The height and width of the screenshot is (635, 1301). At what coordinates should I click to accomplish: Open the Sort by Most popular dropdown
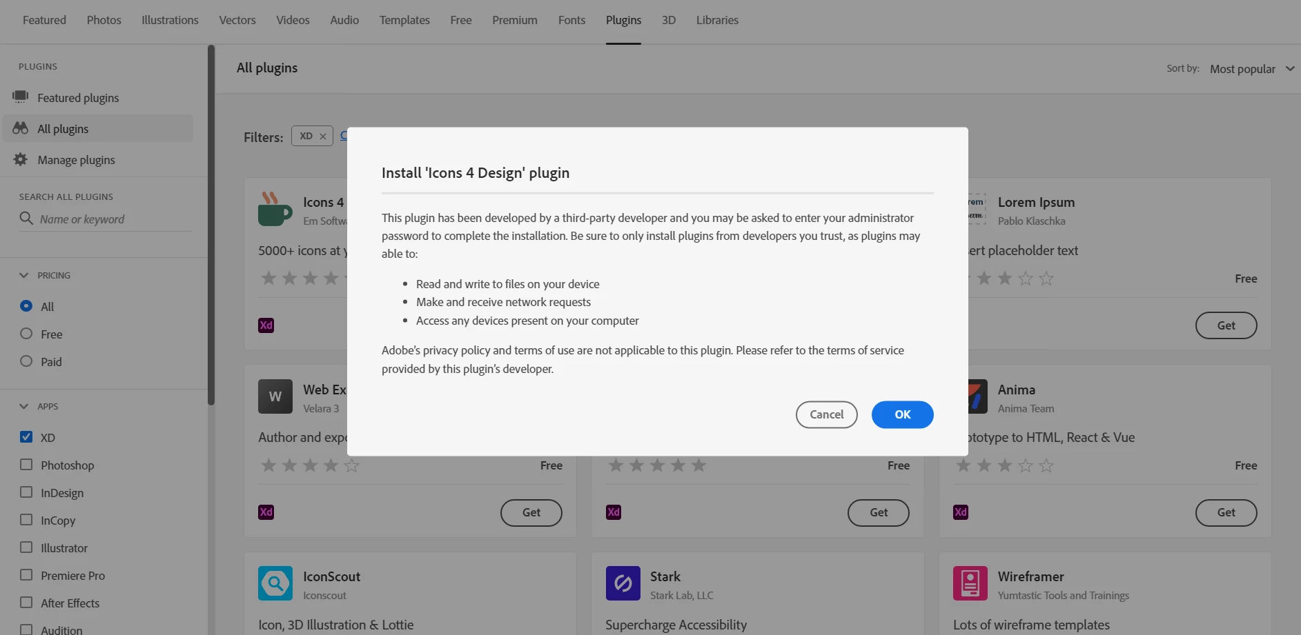click(x=1252, y=69)
